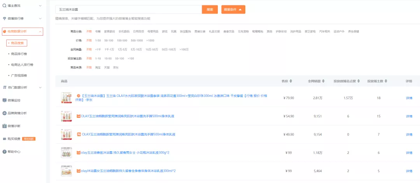The height and width of the screenshot is (183, 420).
Task: Open 帮助中心 in the sidebar
Action: pyautogui.click(x=14, y=152)
